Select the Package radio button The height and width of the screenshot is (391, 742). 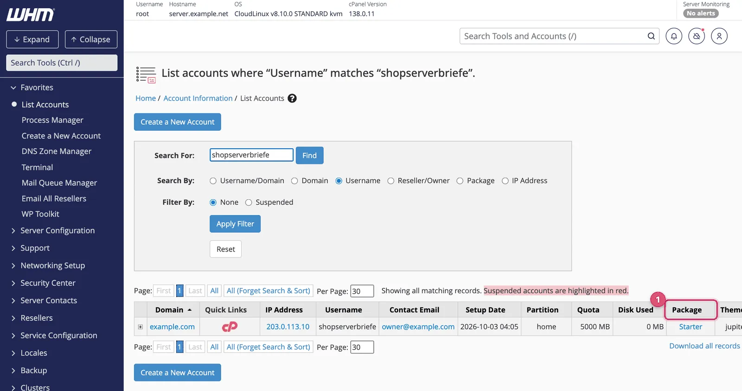point(460,181)
